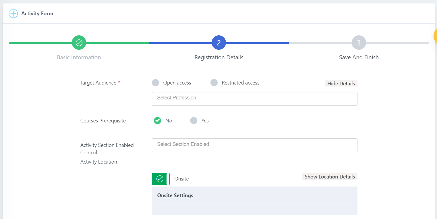Toggle the Onsite location switch
437x219 pixels.
161,179
